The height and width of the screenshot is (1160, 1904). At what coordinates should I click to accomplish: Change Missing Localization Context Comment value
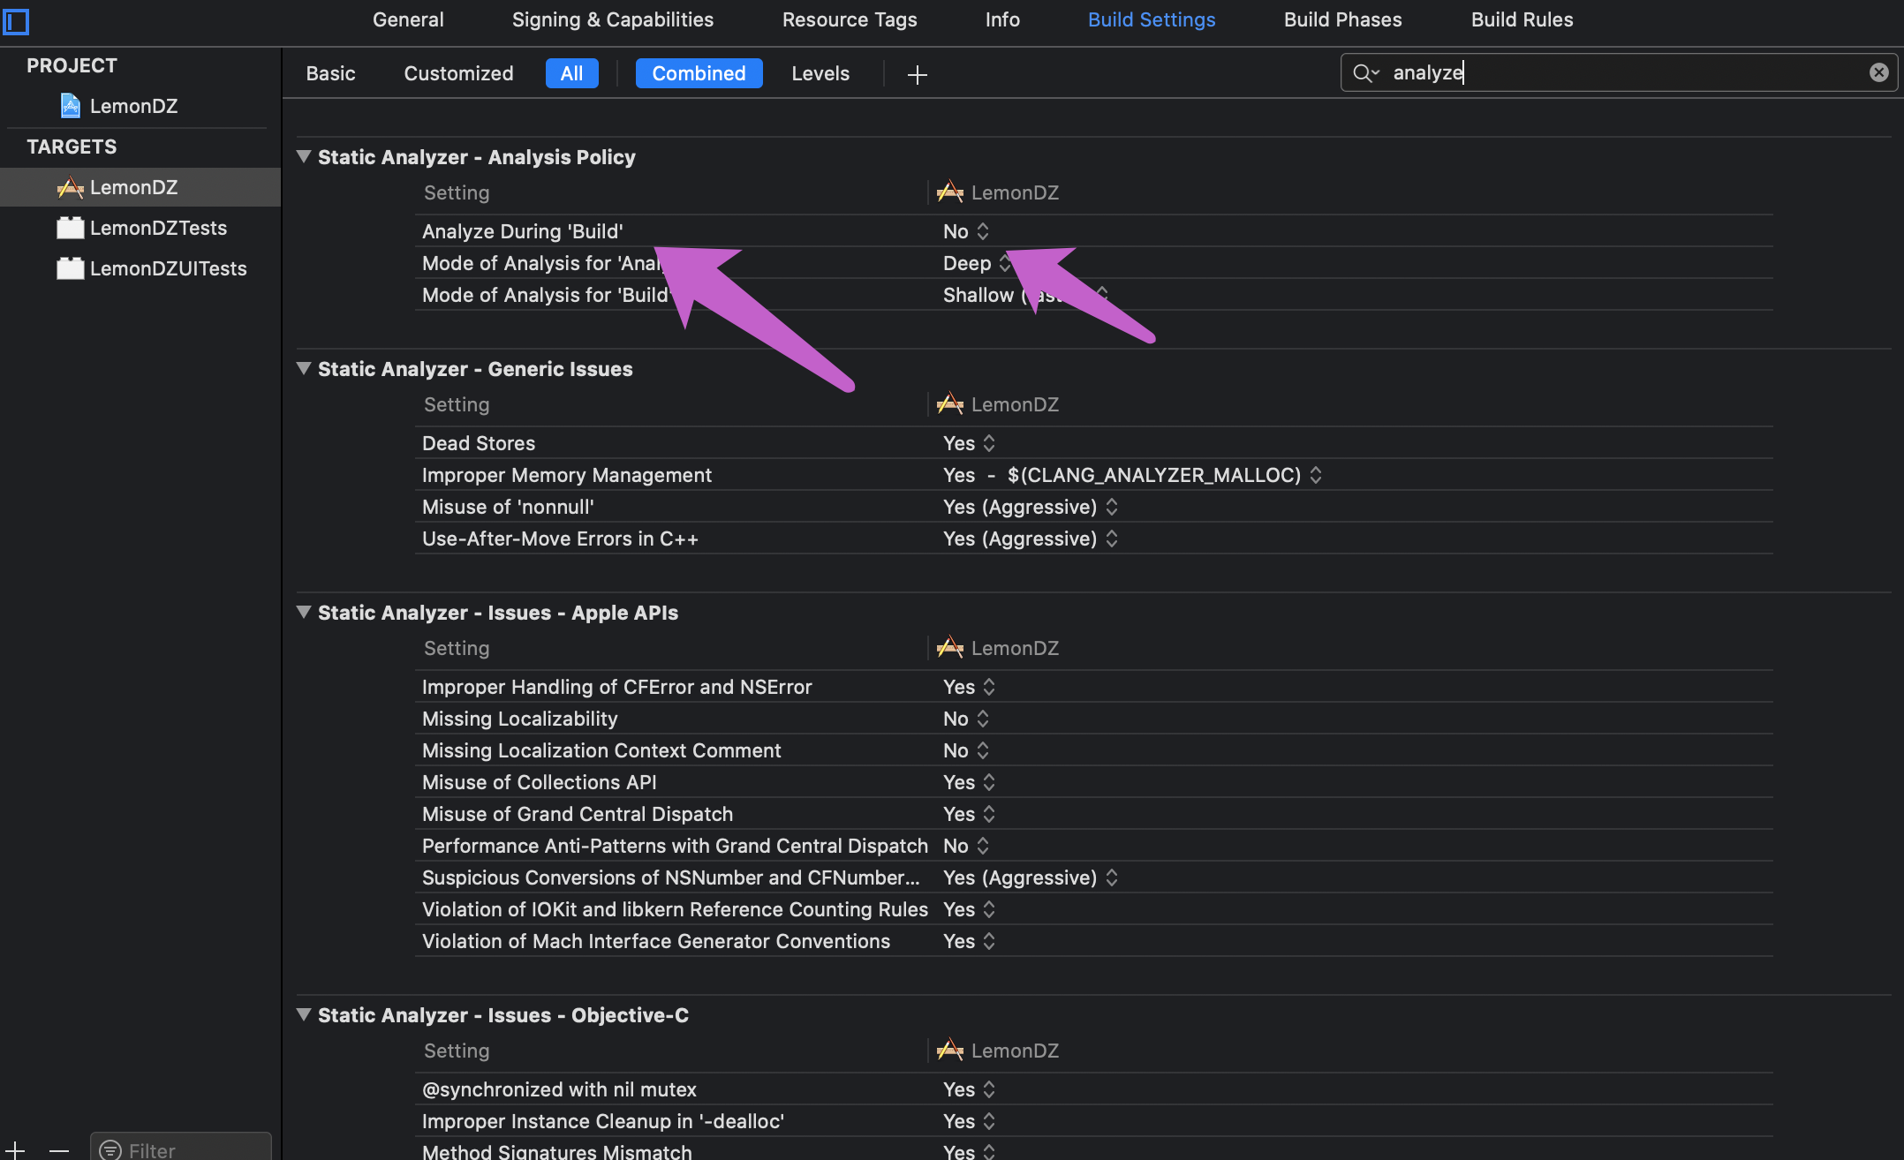(x=965, y=750)
